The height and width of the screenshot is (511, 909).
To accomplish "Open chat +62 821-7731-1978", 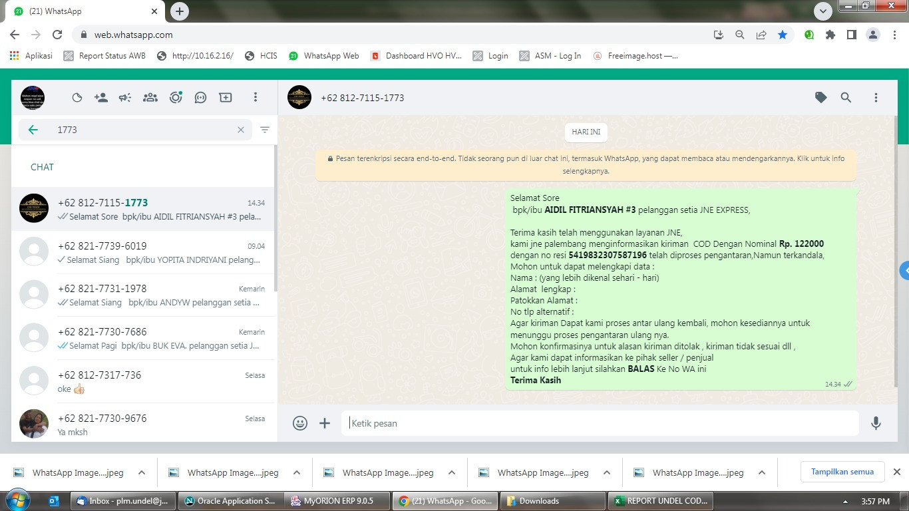I will (x=144, y=295).
